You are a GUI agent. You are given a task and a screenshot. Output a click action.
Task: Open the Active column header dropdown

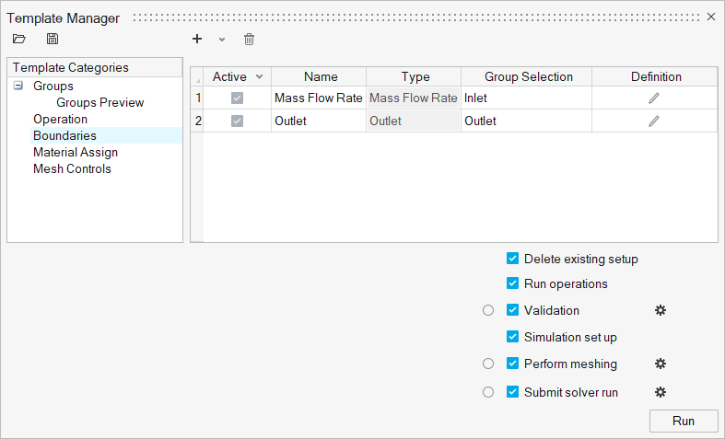259,77
